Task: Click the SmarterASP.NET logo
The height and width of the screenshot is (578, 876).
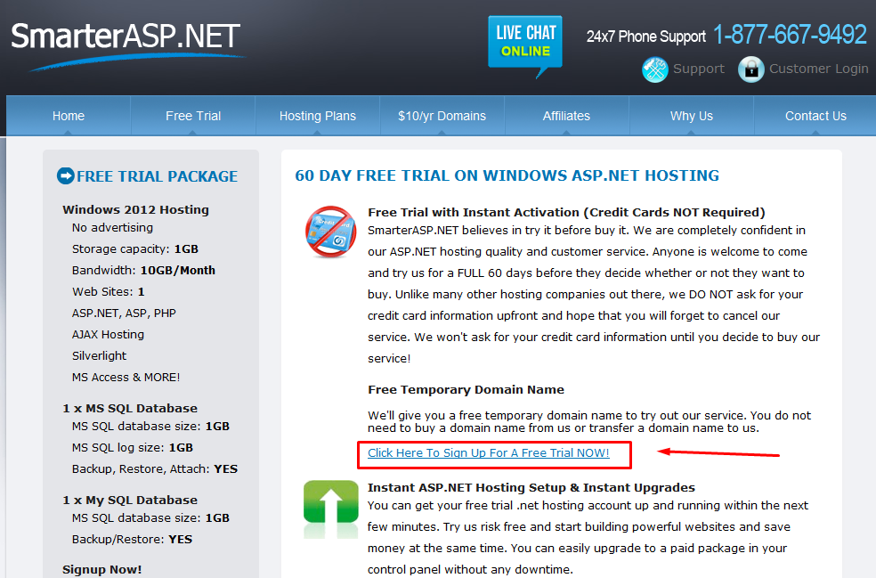Action: (127, 45)
